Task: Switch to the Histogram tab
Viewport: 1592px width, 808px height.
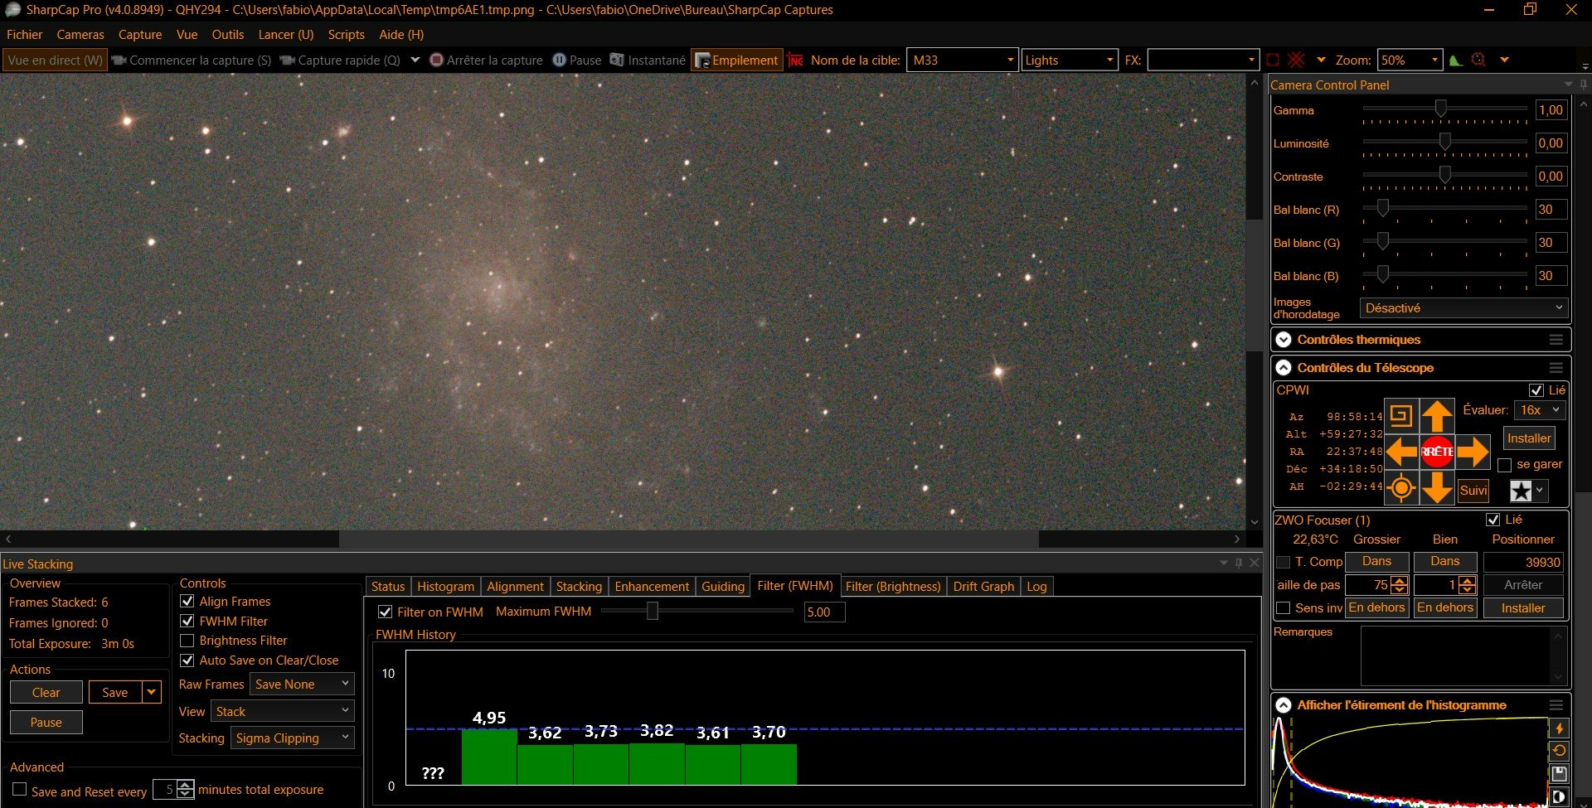Action: (446, 587)
